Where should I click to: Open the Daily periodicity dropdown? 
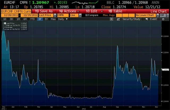(x=63, y=19)
